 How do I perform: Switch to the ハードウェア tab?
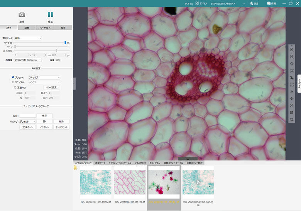[x=45, y=28]
